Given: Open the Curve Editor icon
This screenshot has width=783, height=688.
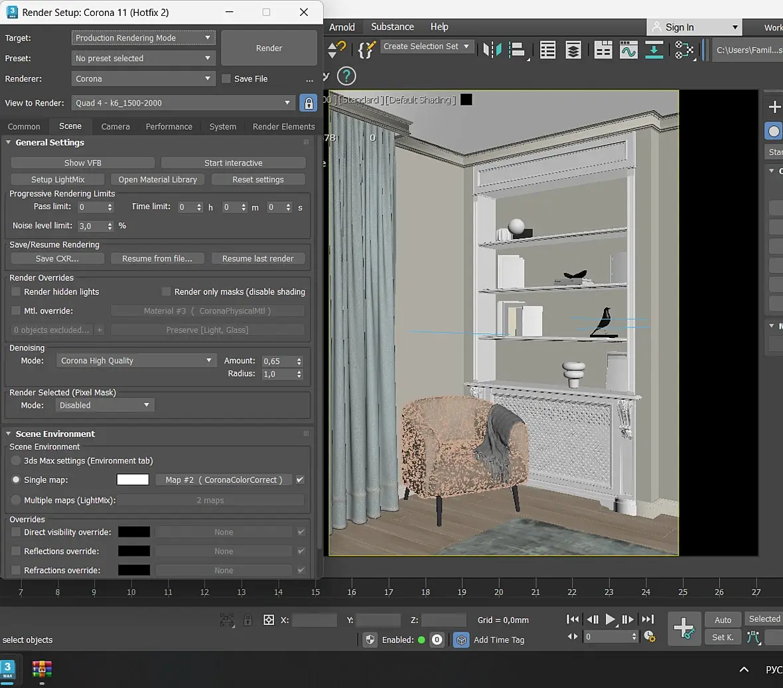Looking at the screenshot, I should (628, 50).
